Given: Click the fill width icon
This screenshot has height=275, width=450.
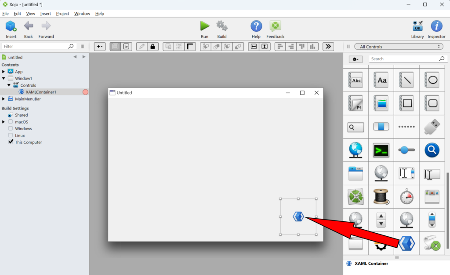Looking at the screenshot, I should pyautogui.click(x=254, y=46).
